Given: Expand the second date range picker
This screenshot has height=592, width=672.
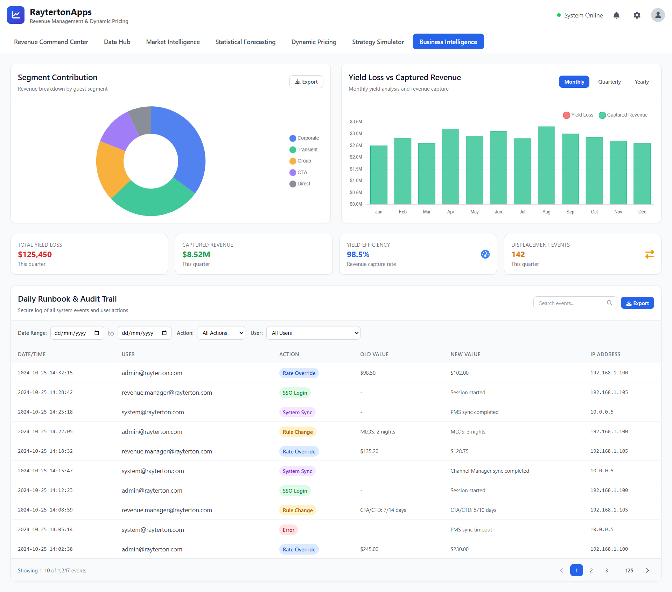Looking at the screenshot, I should tap(164, 333).
